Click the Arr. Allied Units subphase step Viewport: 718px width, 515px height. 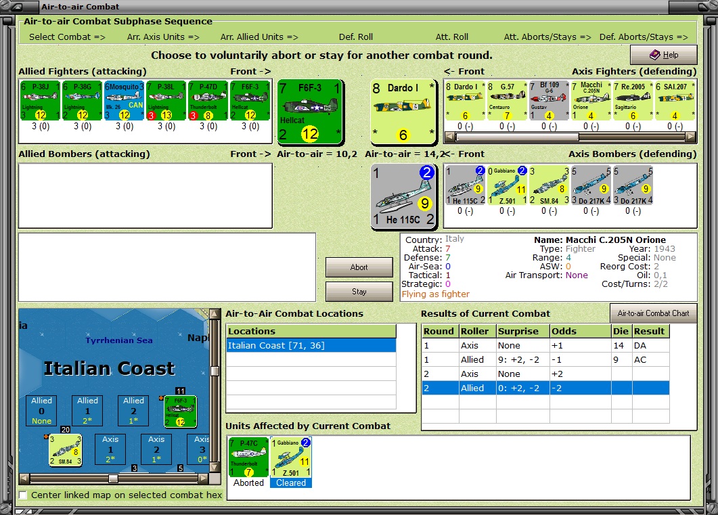(259, 37)
